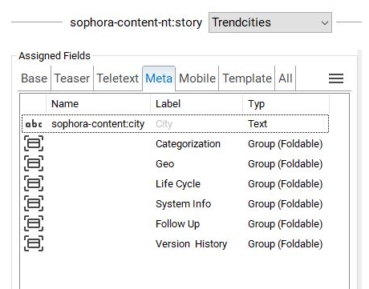Click the dropdown arrow of the Trendcities combo box
This screenshot has height=289, width=369.
(x=325, y=23)
